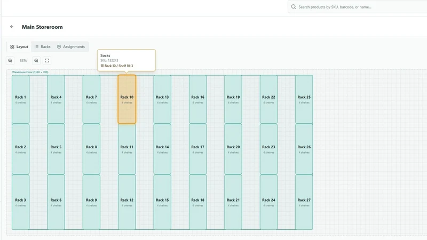Select Rack 12 on the floor plan
The image size is (427, 240).
coord(127,202)
